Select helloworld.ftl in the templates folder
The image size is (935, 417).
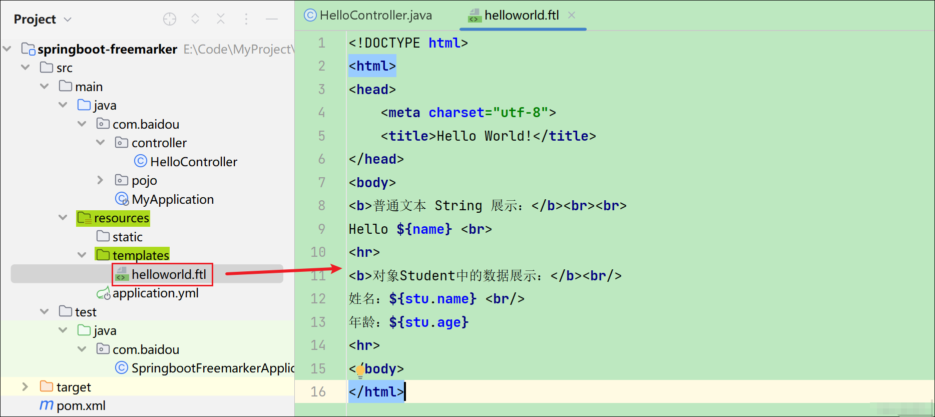pyautogui.click(x=168, y=274)
